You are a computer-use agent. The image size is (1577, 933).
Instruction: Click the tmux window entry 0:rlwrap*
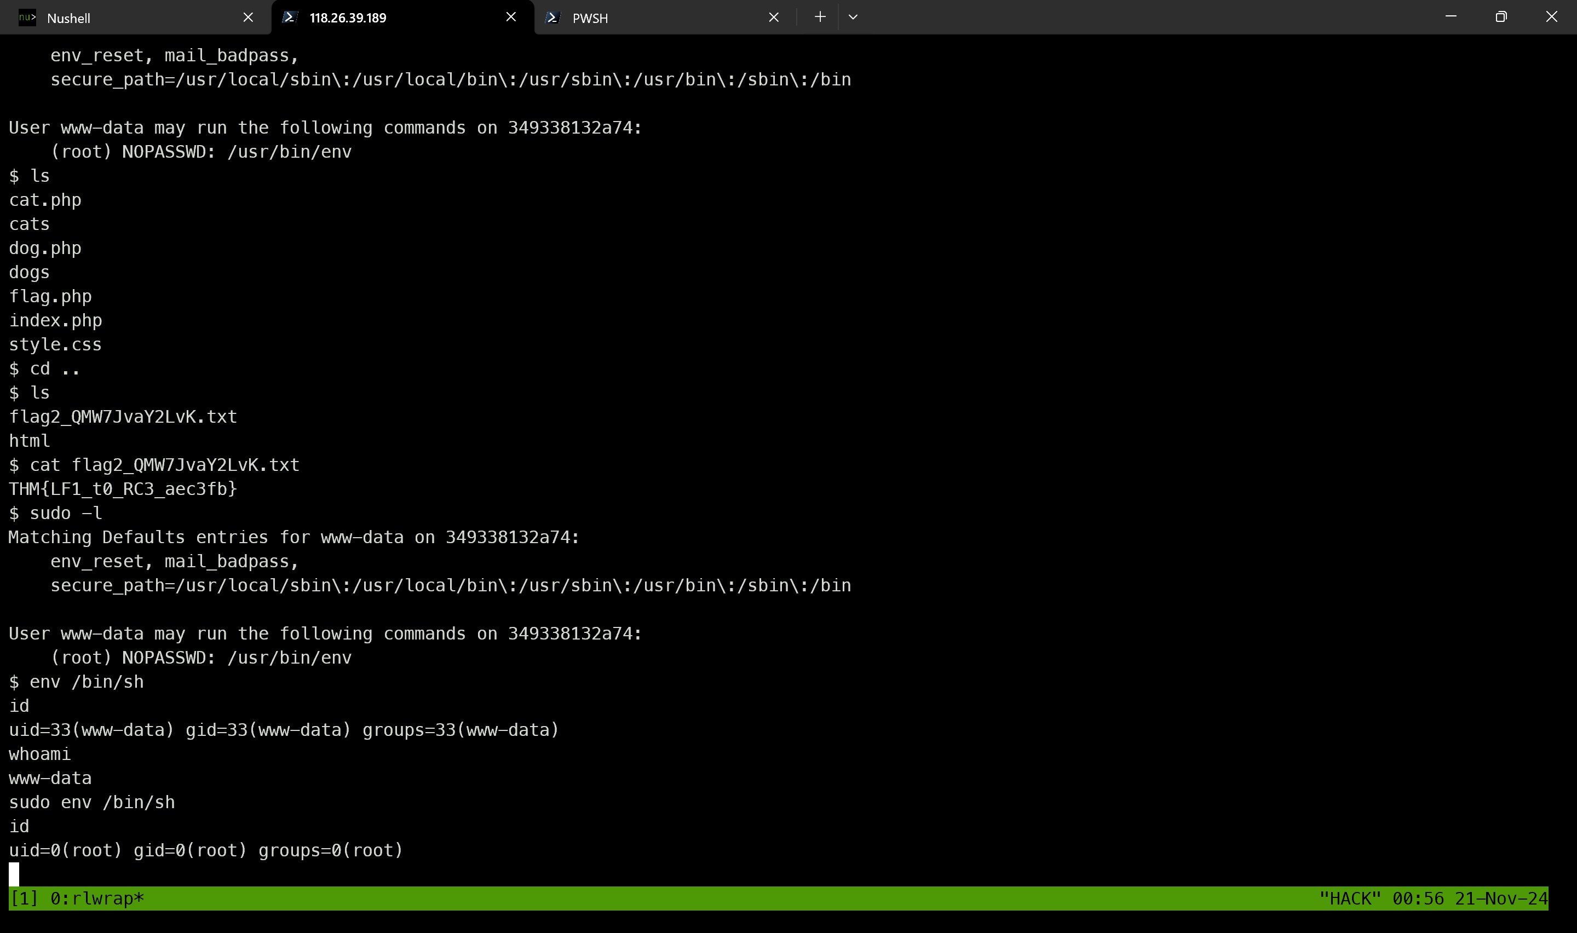97,899
